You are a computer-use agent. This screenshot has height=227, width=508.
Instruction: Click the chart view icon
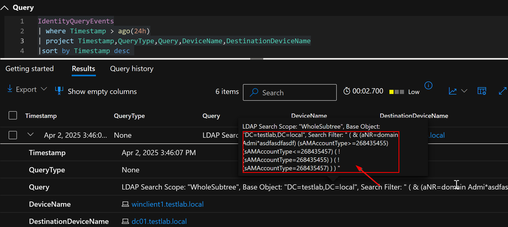453,91
